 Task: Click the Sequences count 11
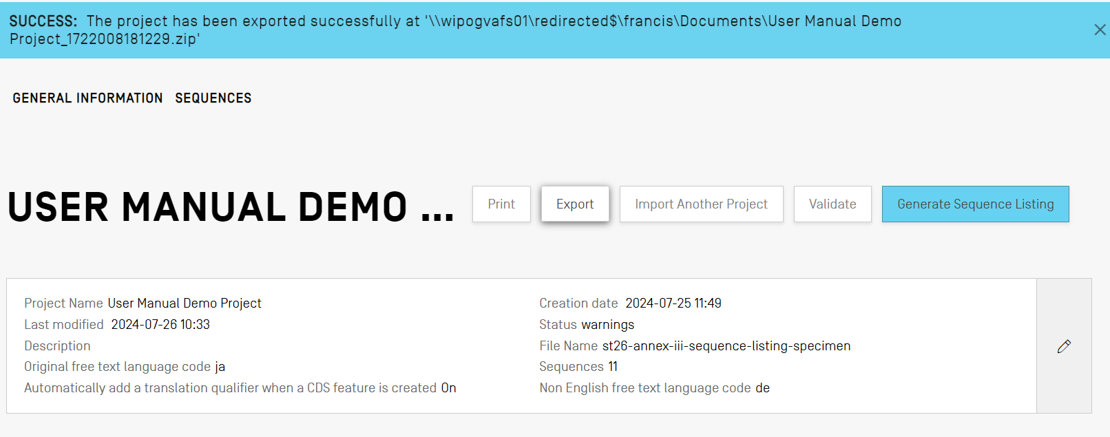pyautogui.click(x=612, y=367)
